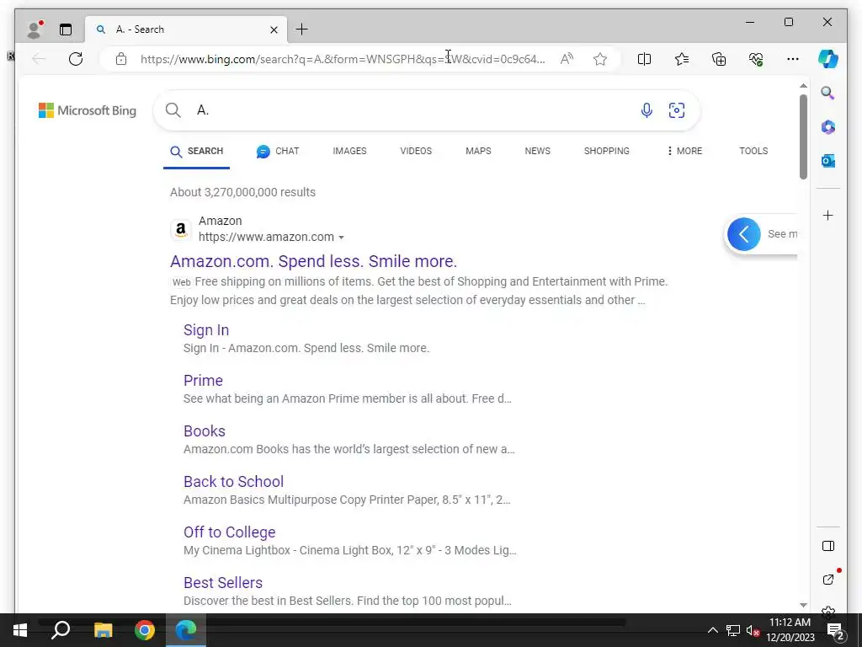862x647 pixels.
Task: Switch to MAPS results
Action: [x=478, y=152]
